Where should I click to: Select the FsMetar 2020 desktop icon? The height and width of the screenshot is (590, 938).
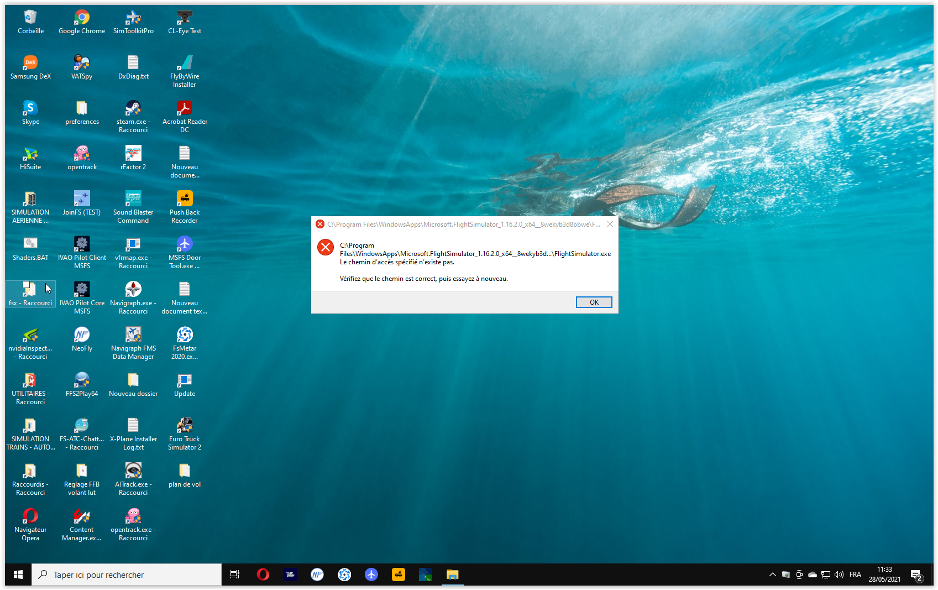[185, 343]
